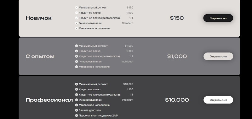Click checkmark icon beside С опытом Кредитное плечо
The image size is (252, 119).
coord(77,51)
